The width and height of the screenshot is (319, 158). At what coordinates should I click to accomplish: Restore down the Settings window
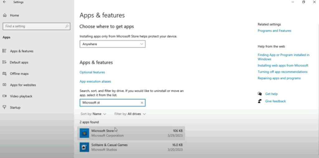coord(303,2)
